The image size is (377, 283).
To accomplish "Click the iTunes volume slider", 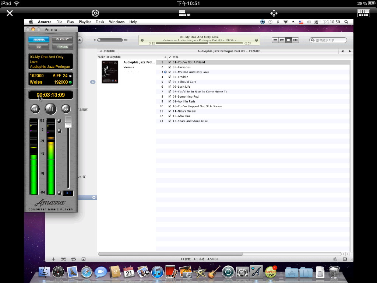I will 110,40.
